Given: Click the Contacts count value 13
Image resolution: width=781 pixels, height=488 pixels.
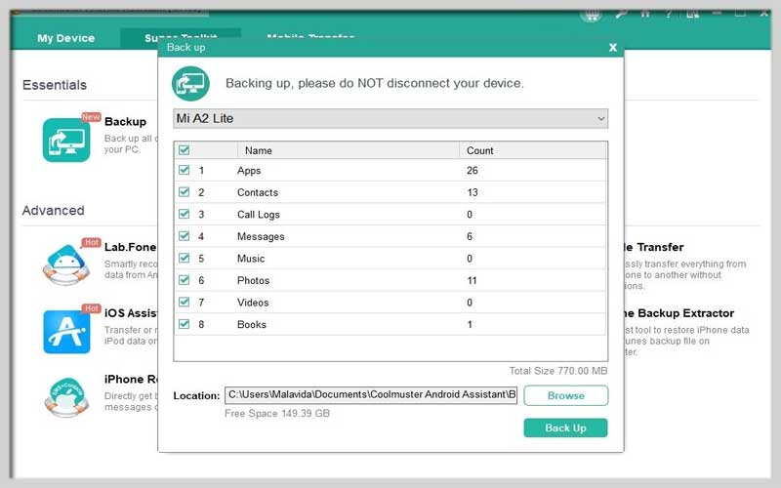Looking at the screenshot, I should pyautogui.click(x=473, y=192).
